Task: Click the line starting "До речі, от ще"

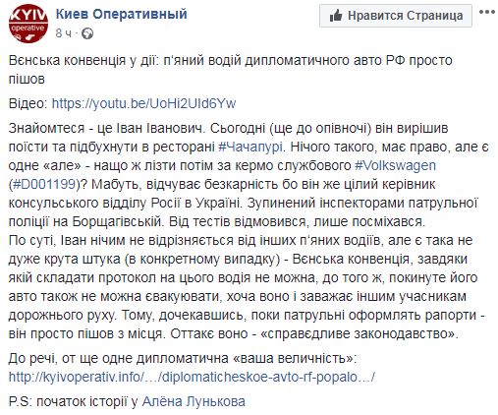Action: pyautogui.click(x=182, y=358)
